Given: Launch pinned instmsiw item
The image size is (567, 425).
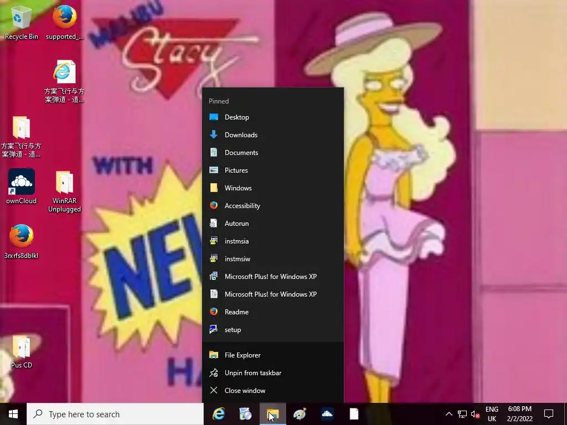Looking at the screenshot, I should click(x=272, y=259).
